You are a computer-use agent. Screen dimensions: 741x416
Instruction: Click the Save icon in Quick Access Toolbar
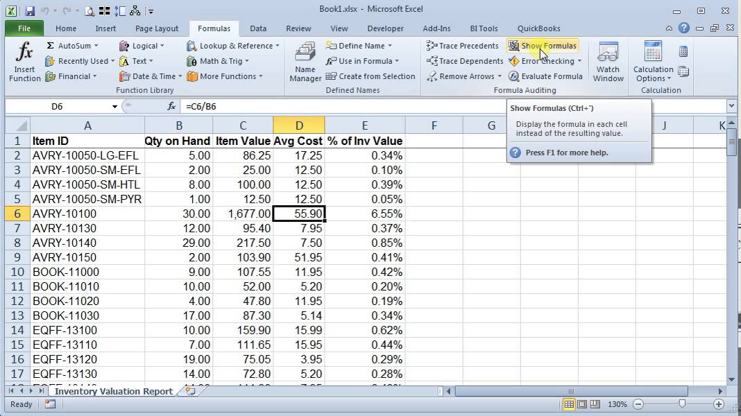[x=29, y=11]
